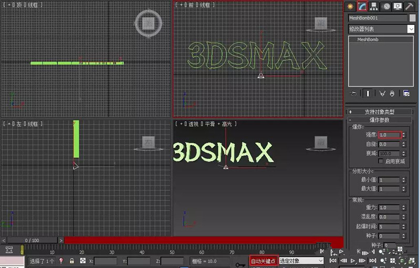Click the Z coordinate field

pos(172,261)
